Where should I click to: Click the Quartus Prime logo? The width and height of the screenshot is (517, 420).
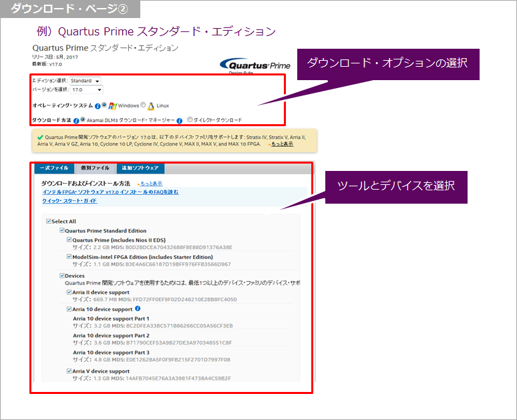pos(255,65)
